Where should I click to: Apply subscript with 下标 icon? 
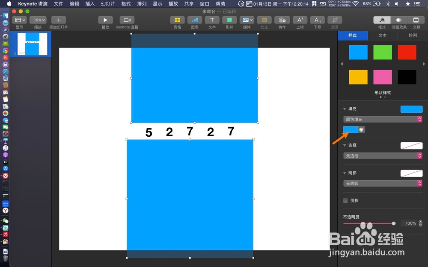(x=318, y=20)
